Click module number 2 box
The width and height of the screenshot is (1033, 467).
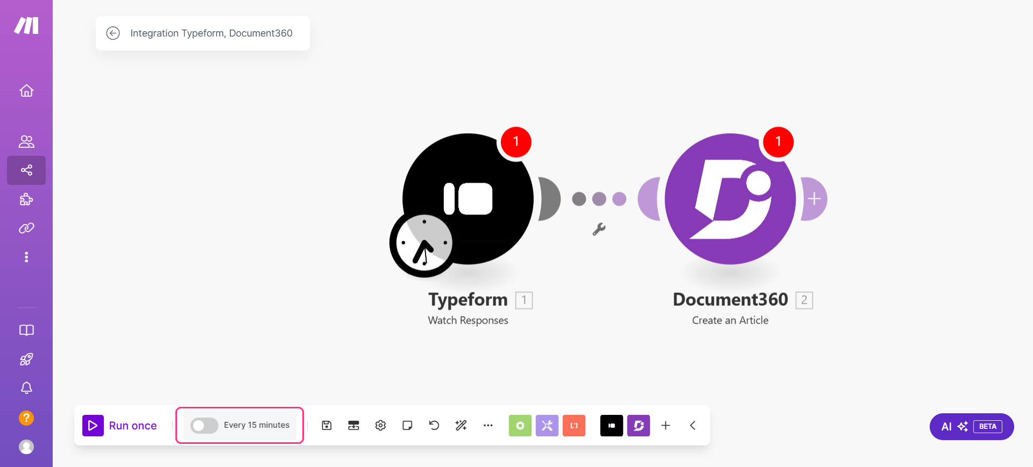click(804, 300)
